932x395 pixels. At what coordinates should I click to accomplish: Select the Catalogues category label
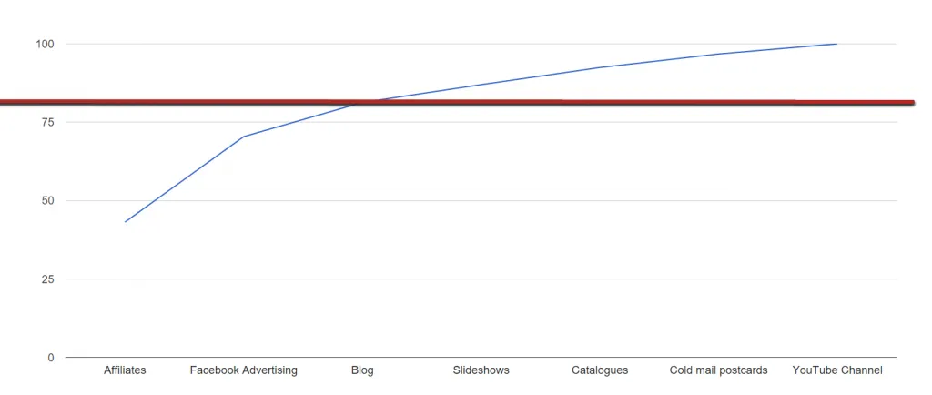(600, 370)
